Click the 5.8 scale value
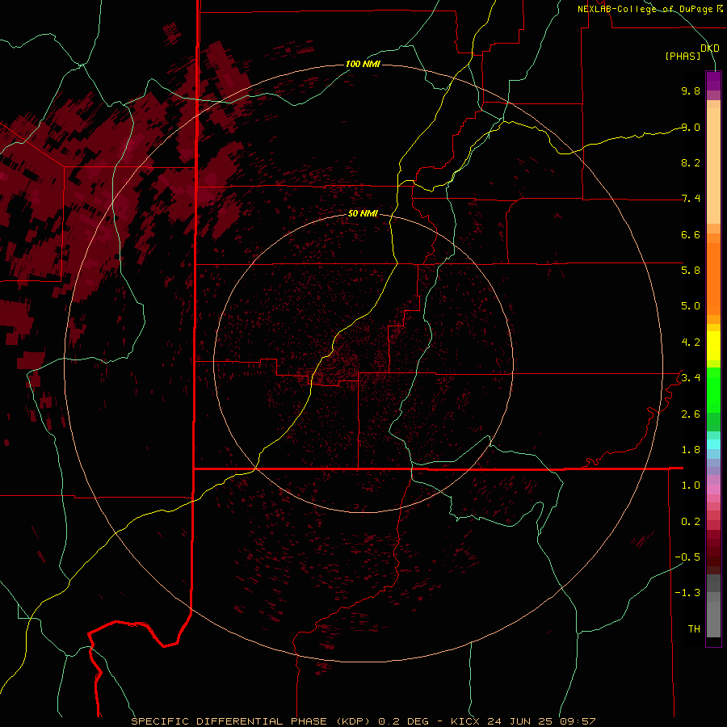This screenshot has width=727, height=727. point(691,271)
